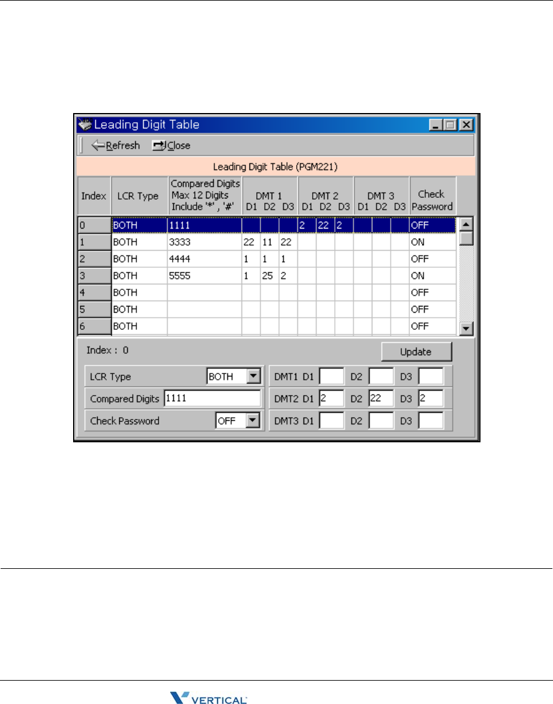The width and height of the screenshot is (553, 704).
Task: Click the table scrollbar up arrow
Action: 466,224
